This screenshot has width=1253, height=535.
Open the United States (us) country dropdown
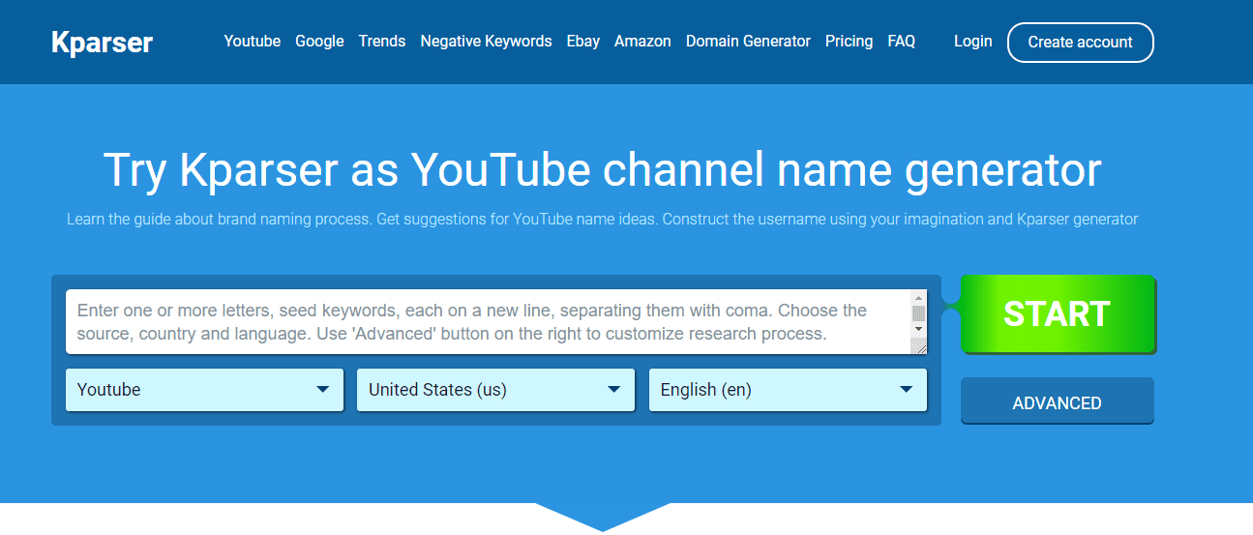495,390
